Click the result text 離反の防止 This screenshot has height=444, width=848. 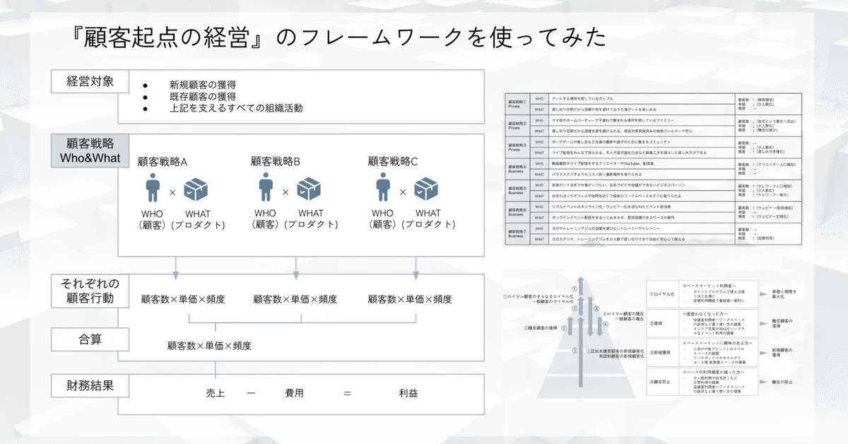784,382
